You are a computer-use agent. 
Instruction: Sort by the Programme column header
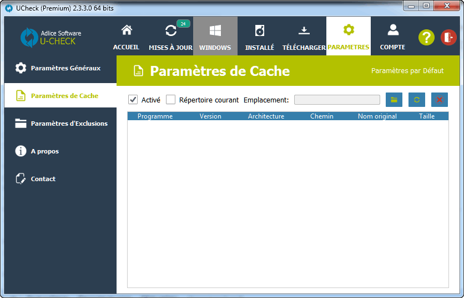click(x=155, y=116)
